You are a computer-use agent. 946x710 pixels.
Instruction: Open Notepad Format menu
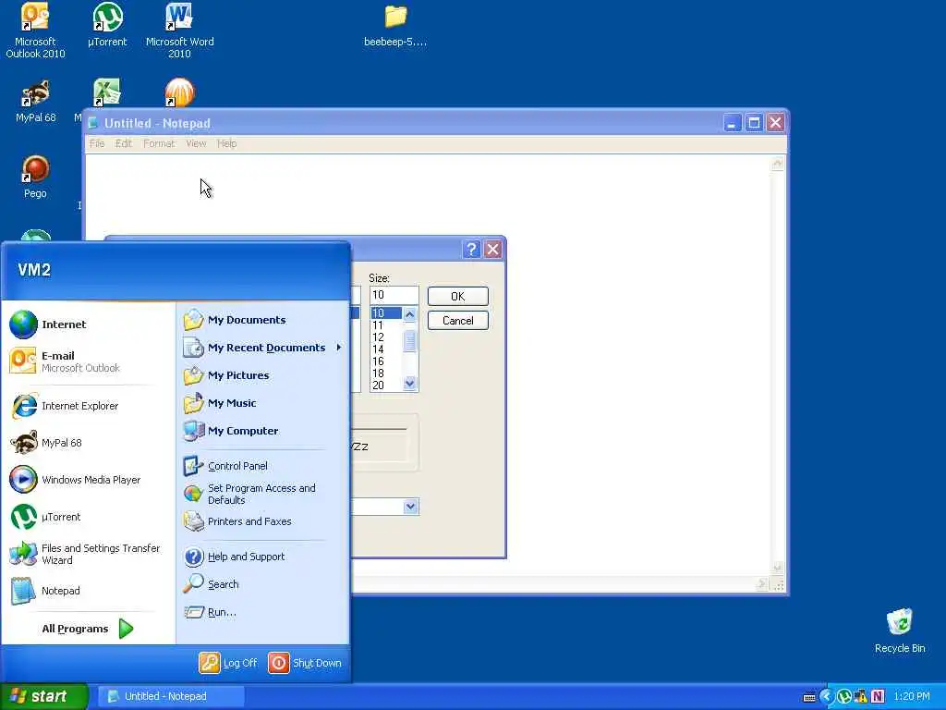pyautogui.click(x=159, y=143)
